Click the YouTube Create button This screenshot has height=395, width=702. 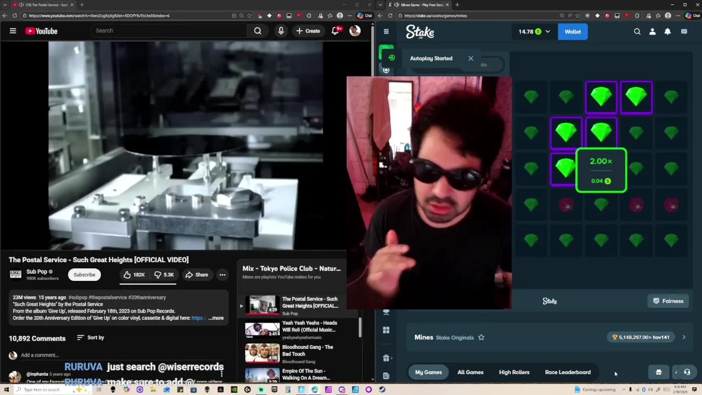(x=308, y=31)
